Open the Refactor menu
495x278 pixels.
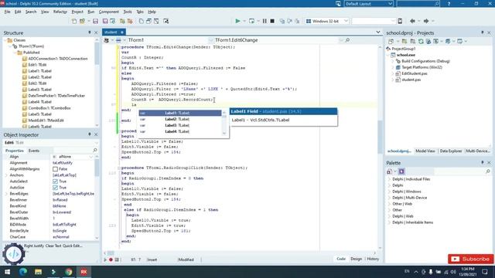[x=60, y=12]
